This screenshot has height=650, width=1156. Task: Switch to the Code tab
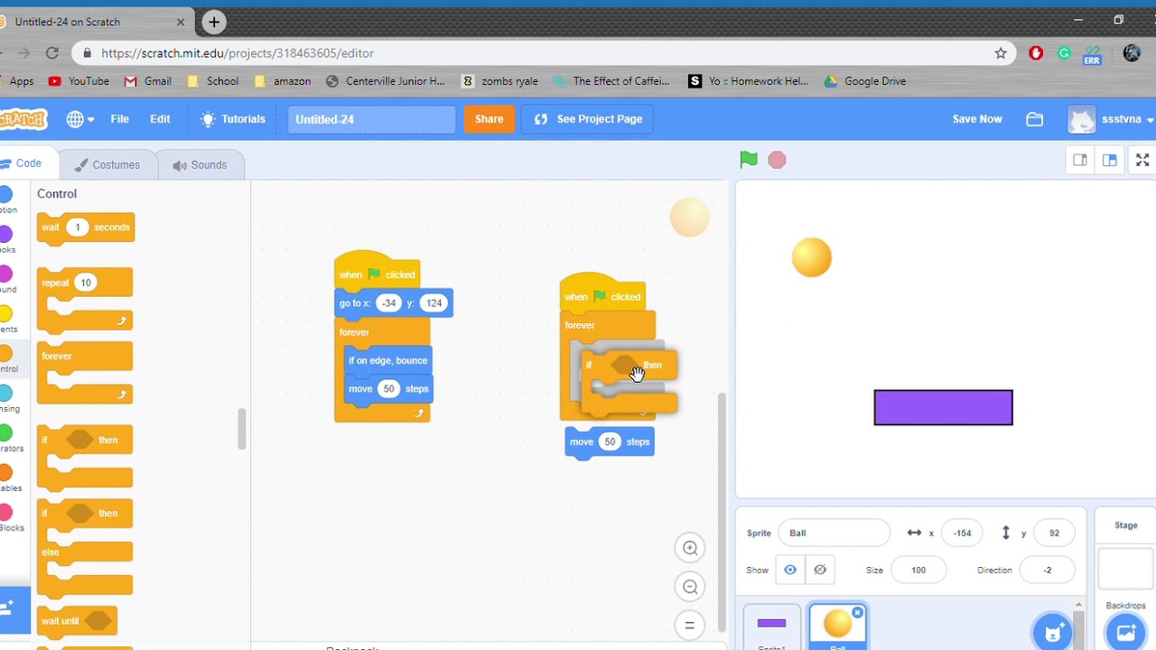[28, 164]
